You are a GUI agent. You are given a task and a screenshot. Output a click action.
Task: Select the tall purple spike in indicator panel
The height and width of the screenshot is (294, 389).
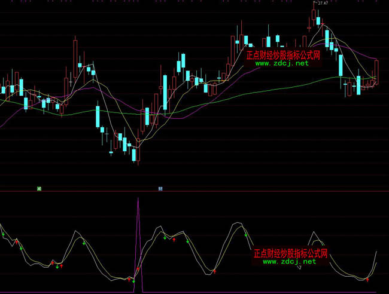click(139, 227)
